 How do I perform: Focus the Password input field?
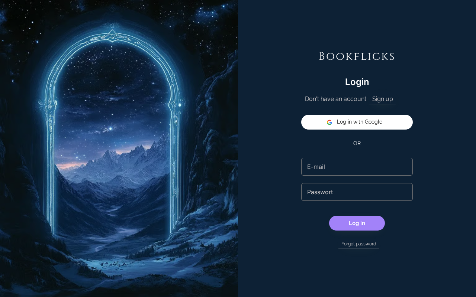point(357,192)
